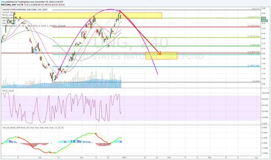Click the '0(9.74)' Fibonacci level label
Viewport: 271px width, 160px height.
tap(256, 9)
